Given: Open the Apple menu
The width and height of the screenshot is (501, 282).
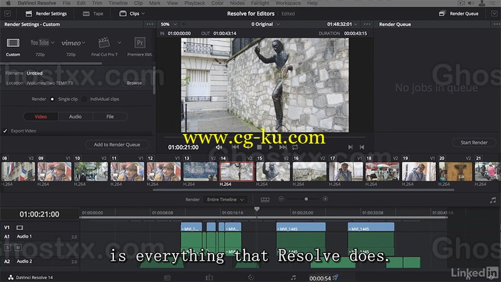Looking at the screenshot, I should coord(8,3).
